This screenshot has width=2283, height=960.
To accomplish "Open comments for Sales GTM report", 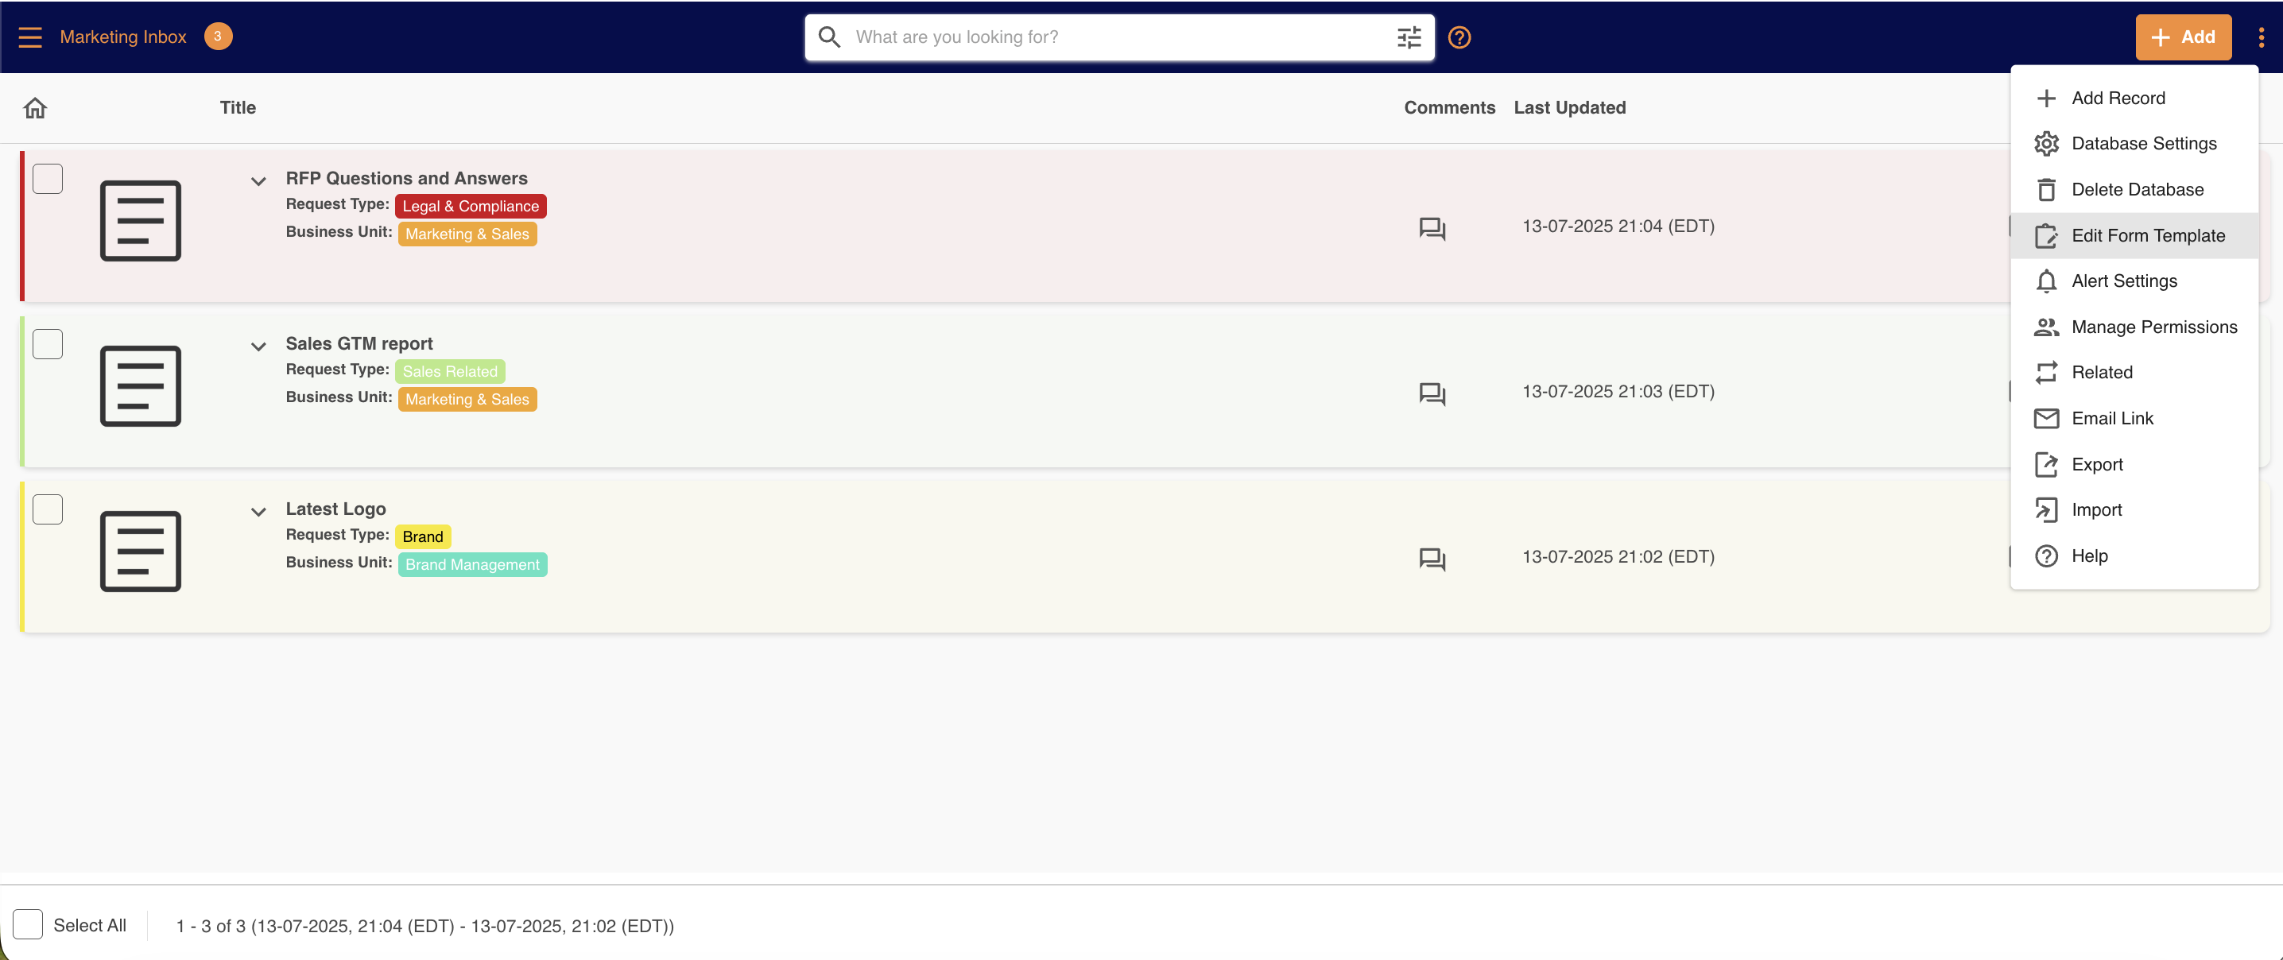I will tap(1432, 393).
